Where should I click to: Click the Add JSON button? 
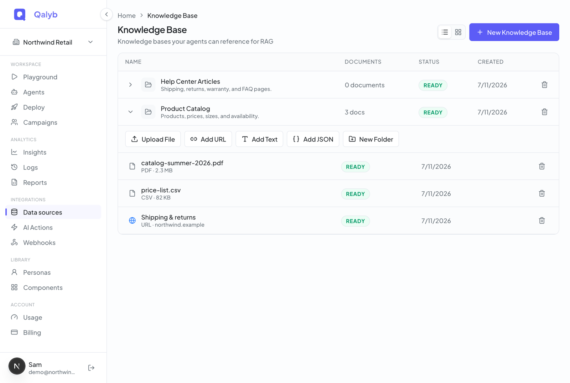click(x=313, y=139)
